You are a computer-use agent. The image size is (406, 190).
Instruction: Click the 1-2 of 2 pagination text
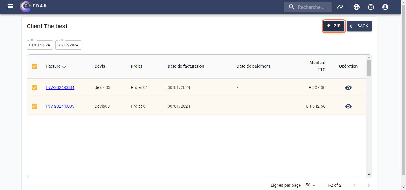click(334, 186)
